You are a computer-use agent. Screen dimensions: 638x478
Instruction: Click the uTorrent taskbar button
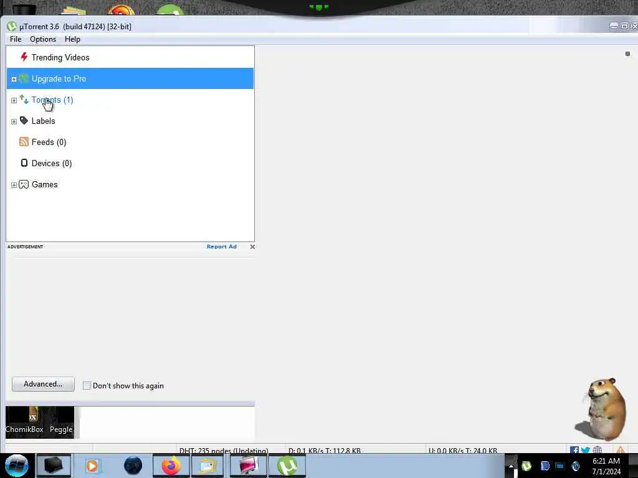pyautogui.click(x=287, y=466)
